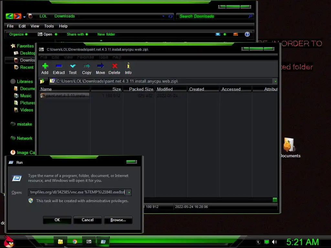The image size is (331, 248).
Task: Refresh the Downloads address bar
Action: click(170, 16)
